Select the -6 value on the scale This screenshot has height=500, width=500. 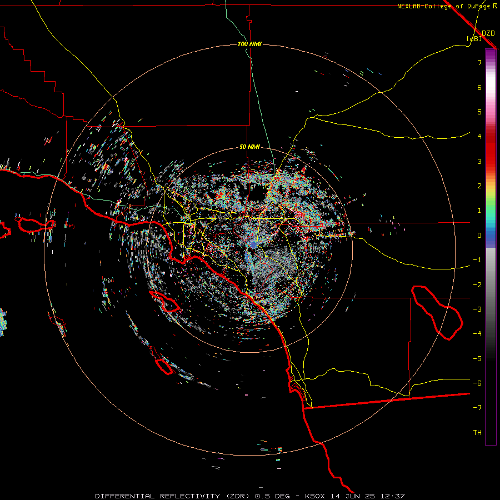[477, 383]
